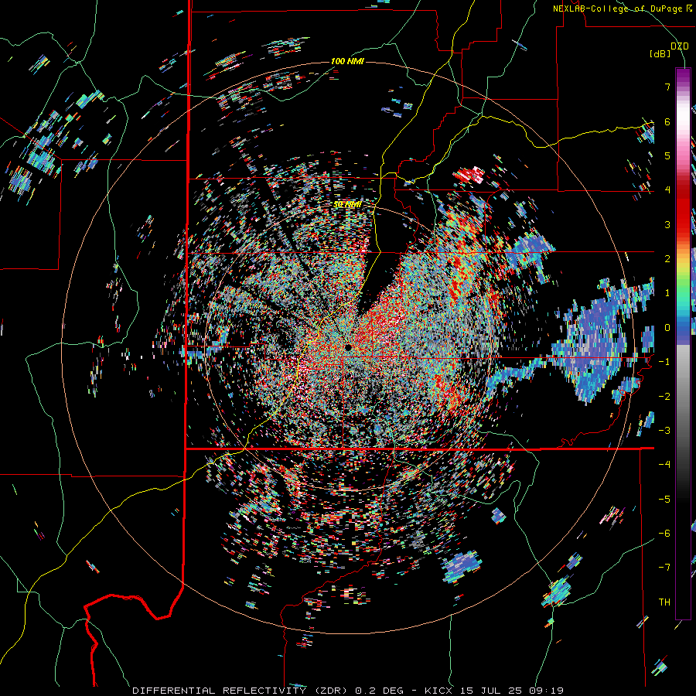
Task: Click the radar site center dot
Action: 349,347
